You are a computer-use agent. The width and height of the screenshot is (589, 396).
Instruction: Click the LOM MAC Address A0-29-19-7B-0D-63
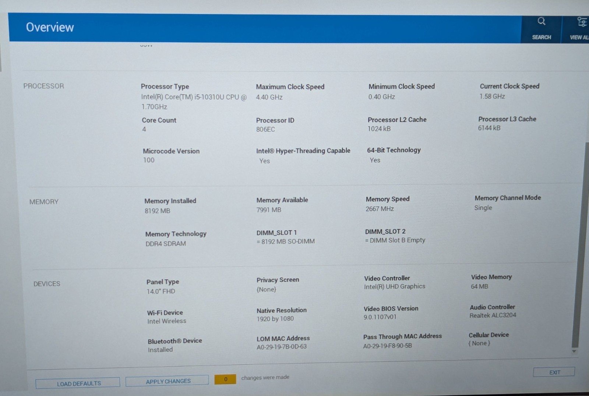[x=282, y=347]
